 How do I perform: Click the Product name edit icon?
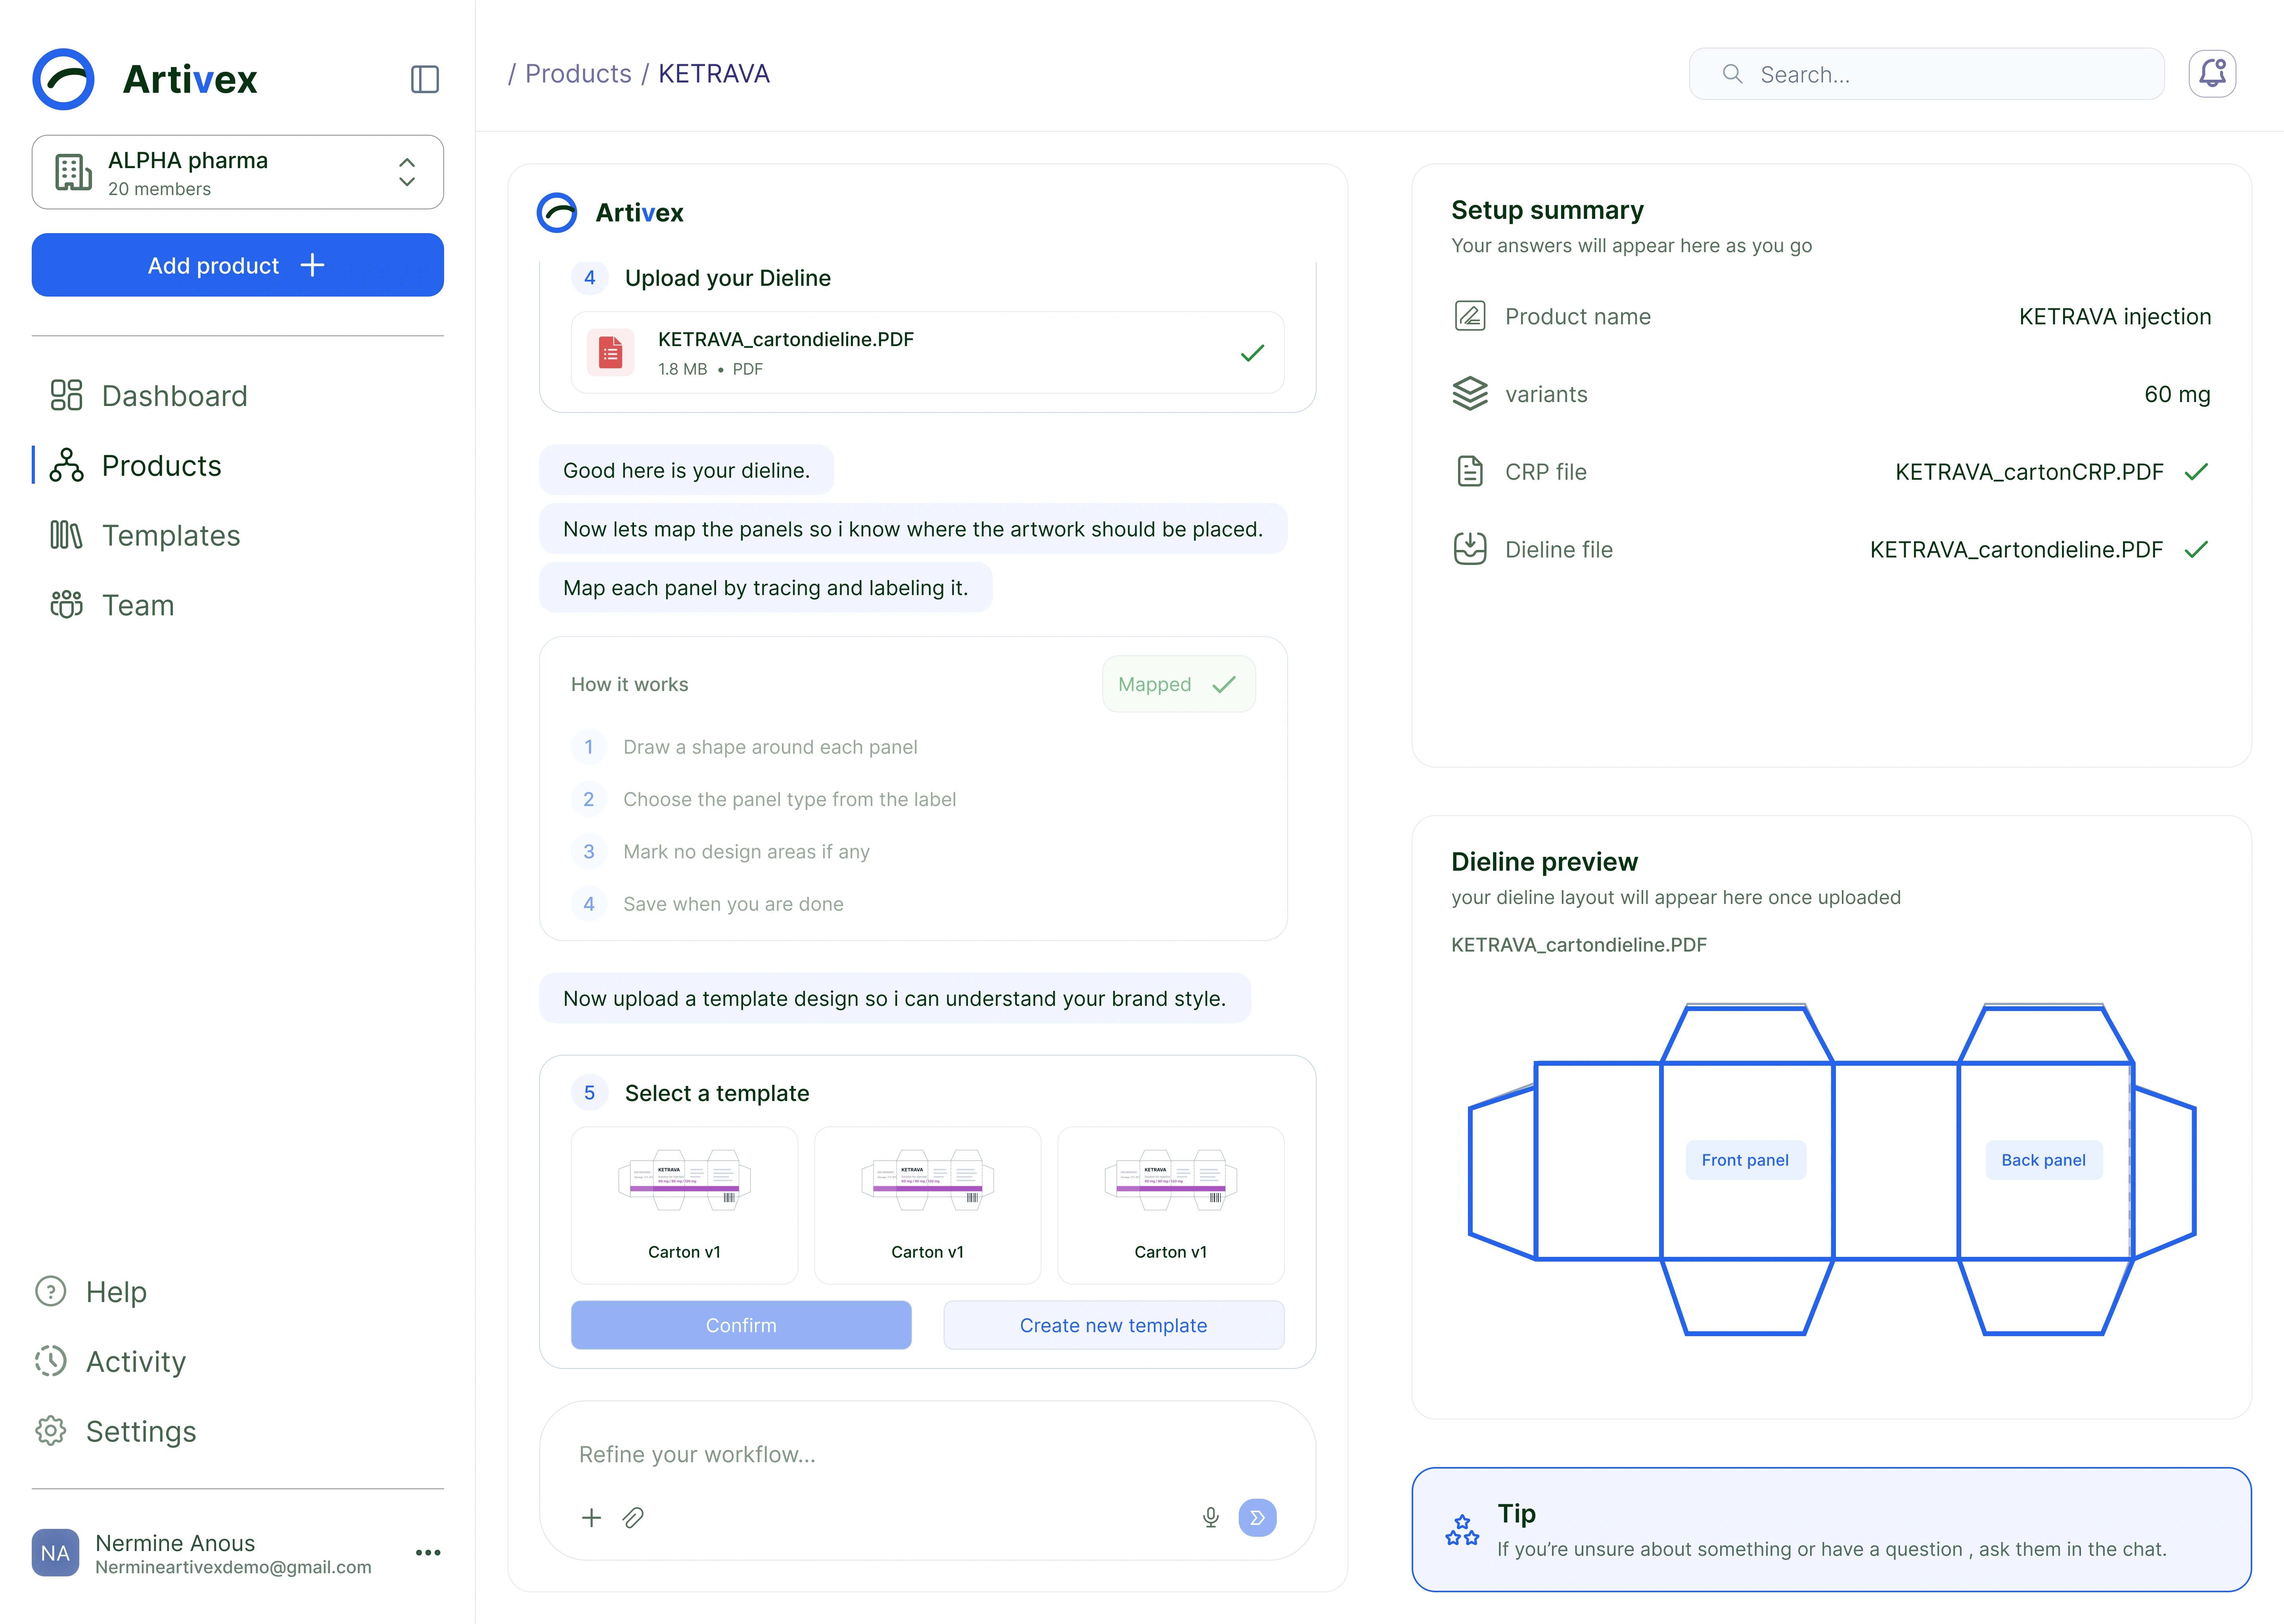pyautogui.click(x=1469, y=316)
